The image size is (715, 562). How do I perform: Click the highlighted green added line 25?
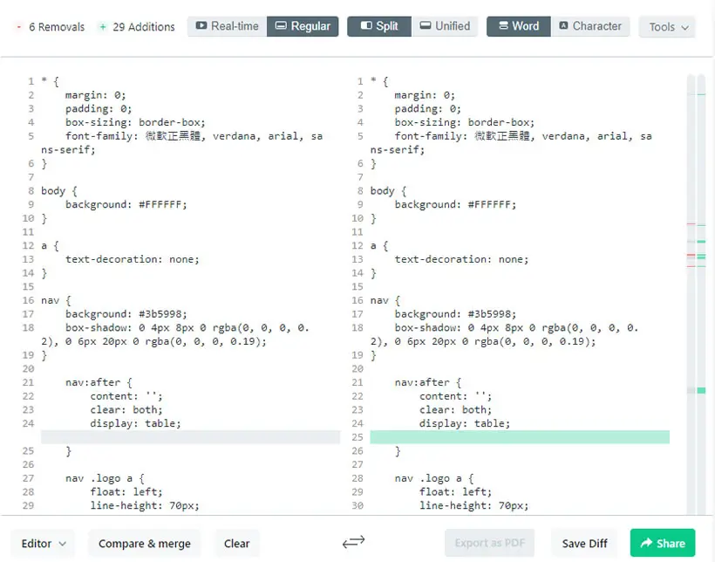coord(520,437)
